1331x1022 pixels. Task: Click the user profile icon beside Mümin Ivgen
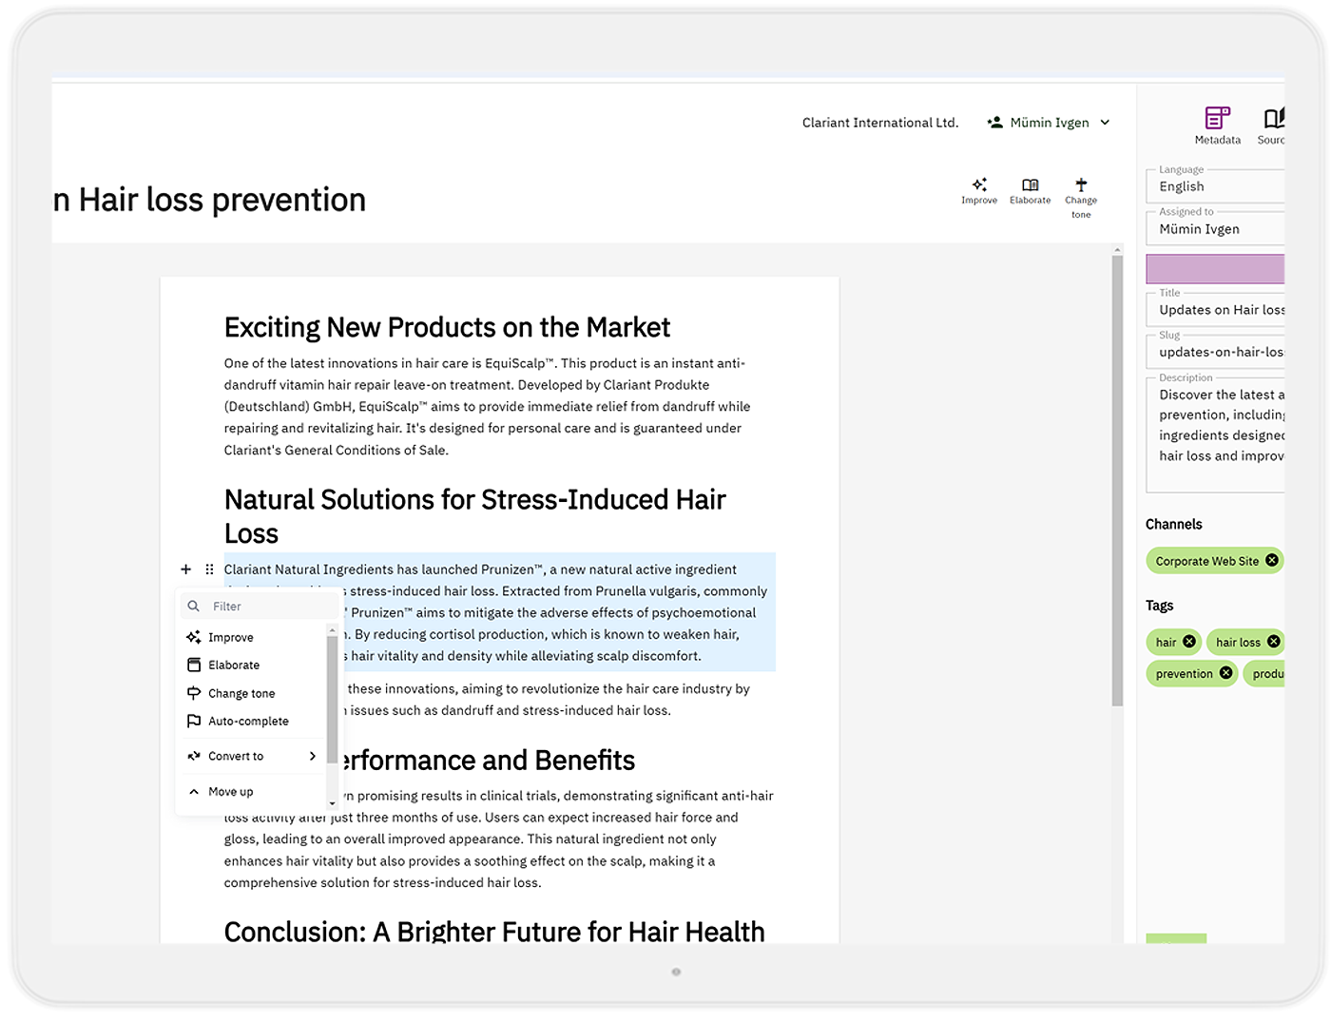994,123
